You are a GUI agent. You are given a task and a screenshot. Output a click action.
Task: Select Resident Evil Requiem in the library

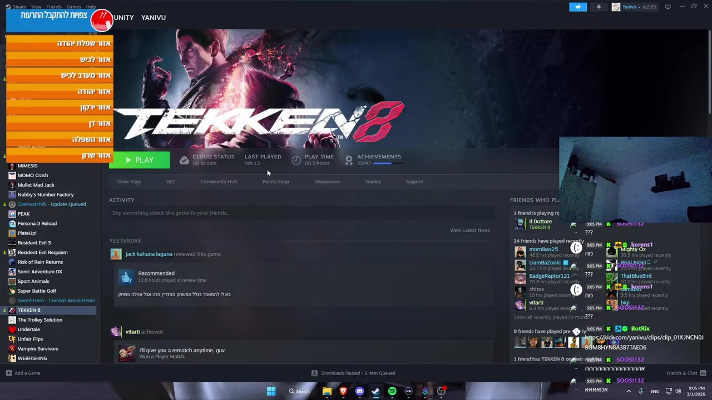pyautogui.click(x=42, y=252)
